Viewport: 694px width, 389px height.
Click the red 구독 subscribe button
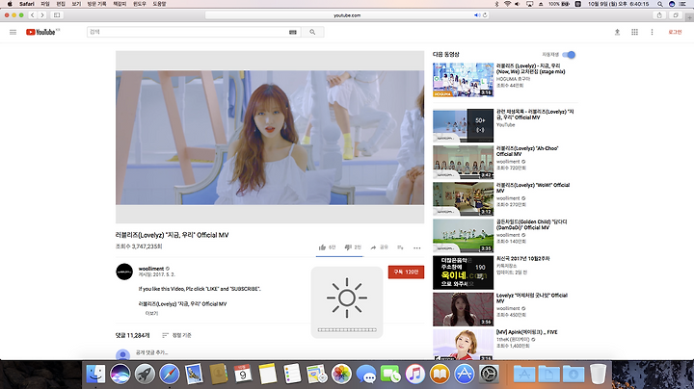(406, 272)
